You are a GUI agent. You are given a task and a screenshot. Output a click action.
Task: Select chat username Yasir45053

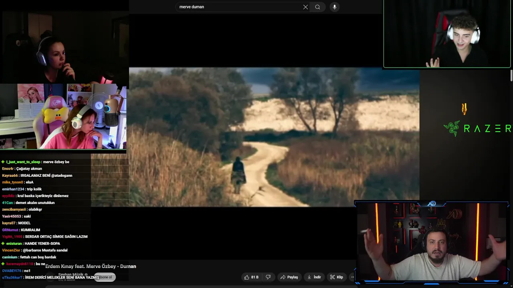pos(12,216)
